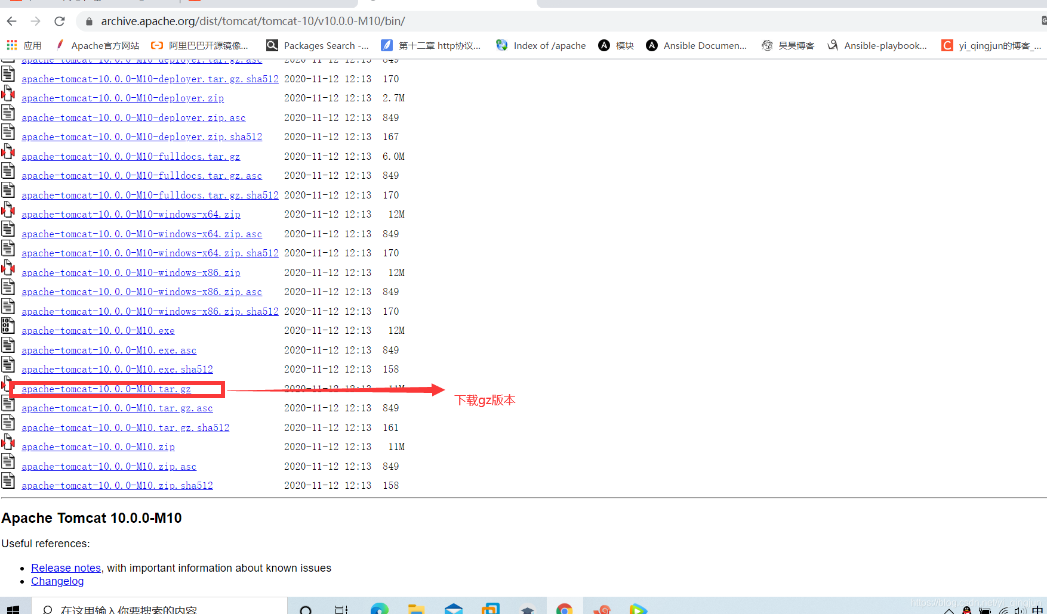The image size is (1047, 614).
Task: Open Chrome from the taskbar
Action: point(564,608)
